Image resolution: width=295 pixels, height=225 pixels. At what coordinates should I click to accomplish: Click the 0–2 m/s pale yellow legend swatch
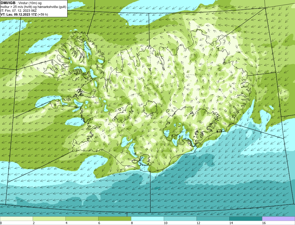pyautogui.click(x=16, y=219)
